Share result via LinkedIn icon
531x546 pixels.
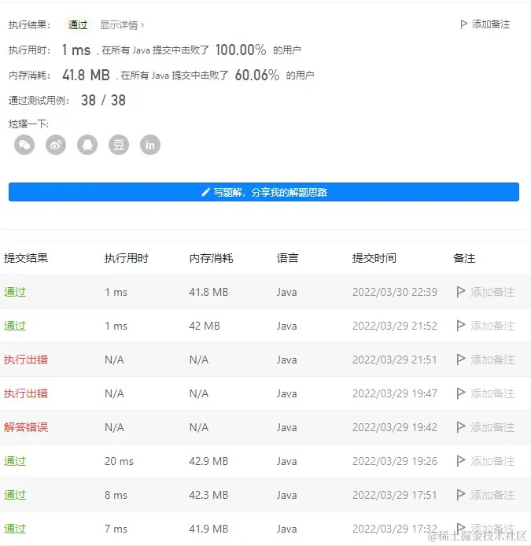click(150, 145)
